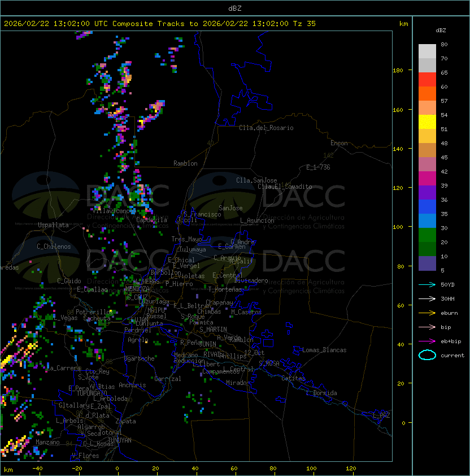Pick the purple 36-39 dBZ swatch
The image size is (470, 476).
coord(427,192)
